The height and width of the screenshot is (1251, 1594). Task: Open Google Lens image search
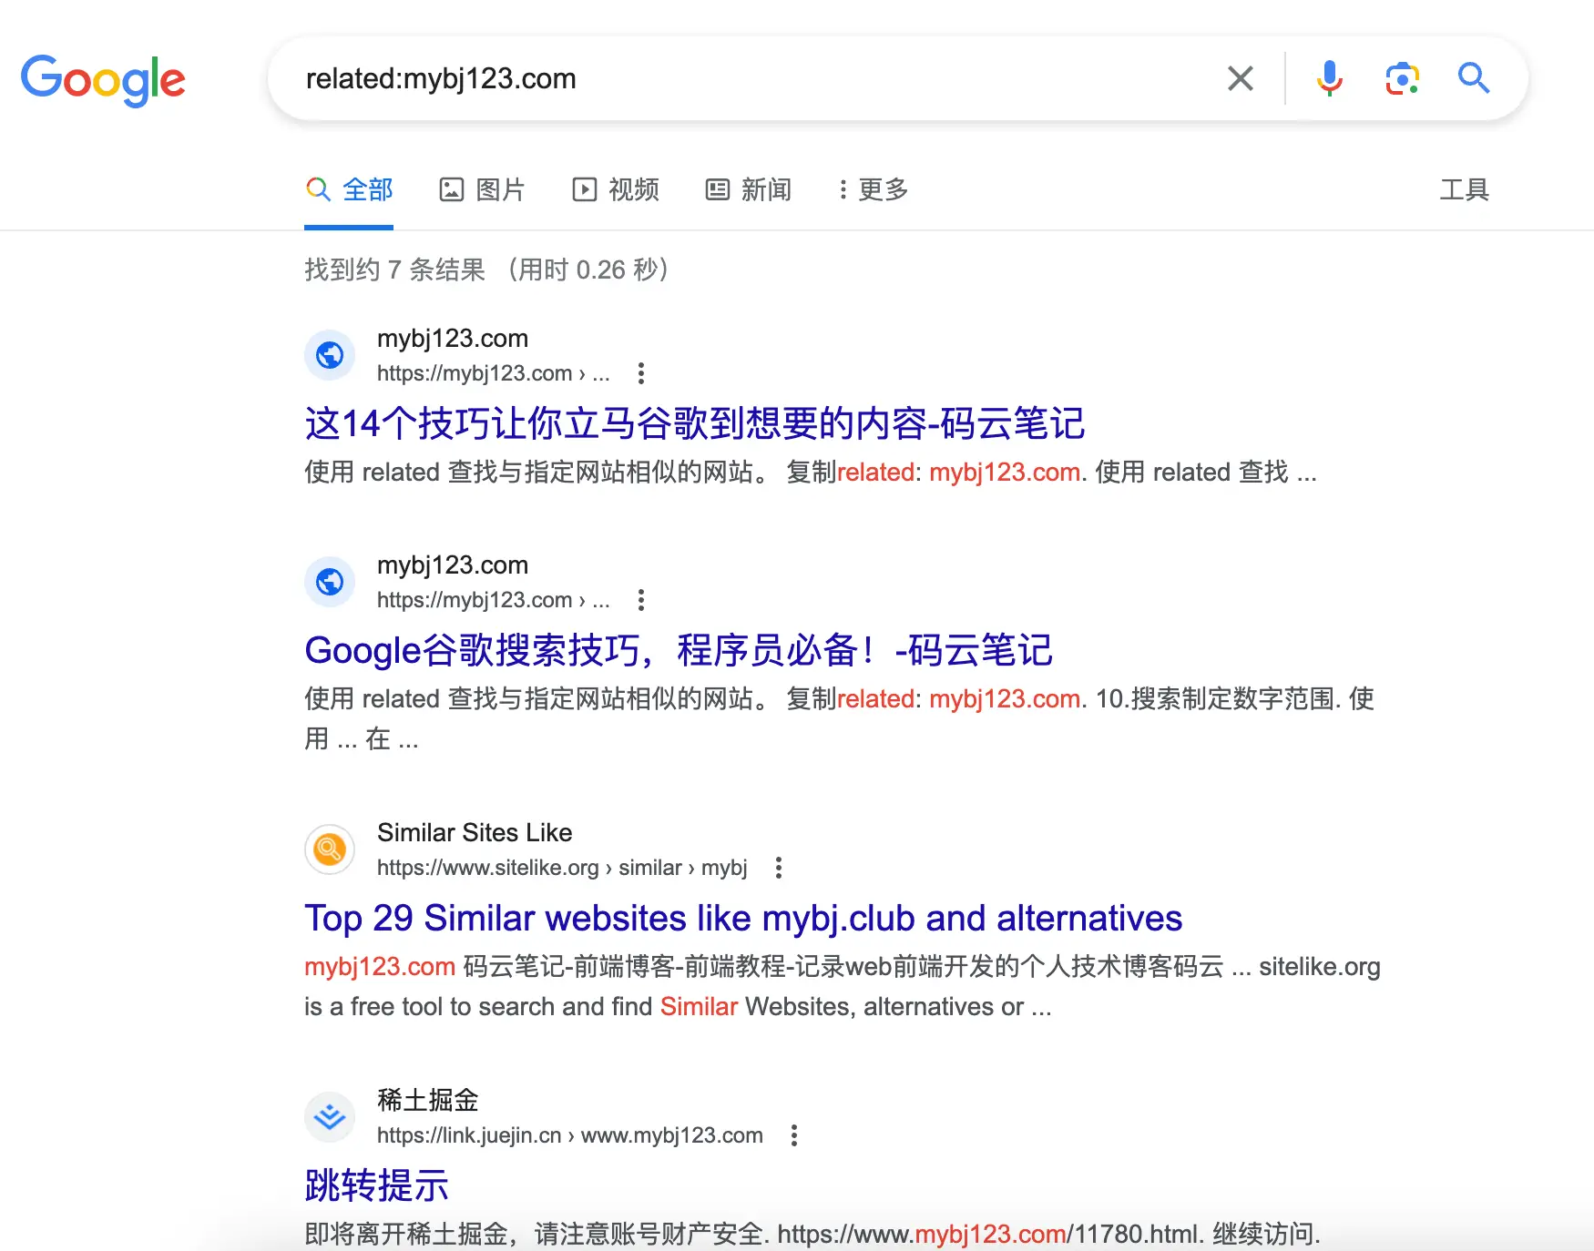click(1401, 79)
